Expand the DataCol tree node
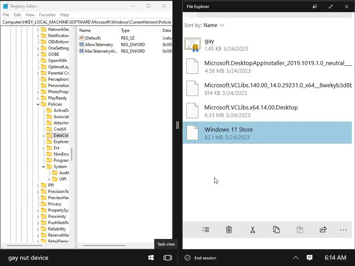Image resolution: width=355 pixels, height=266 pixels. 43,135
